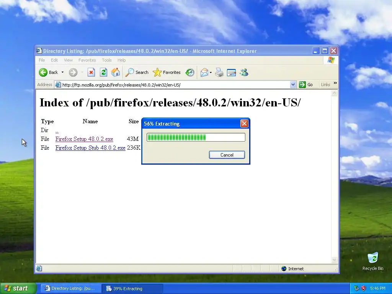Click the page icon in address bar

(x=58, y=85)
